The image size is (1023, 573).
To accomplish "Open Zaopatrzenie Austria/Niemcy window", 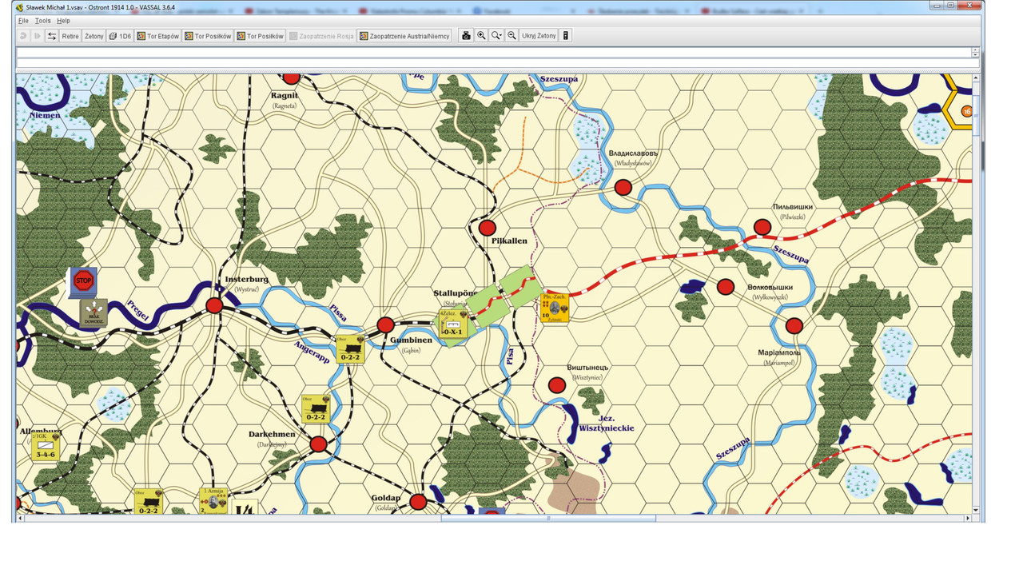I will [405, 36].
